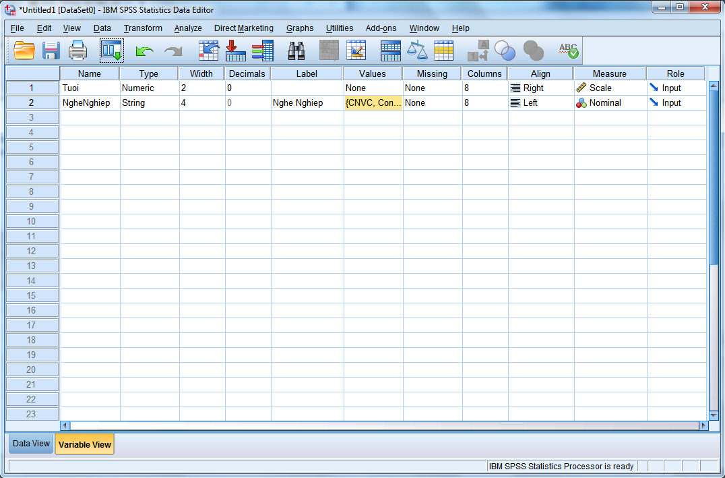Open the Analyze menu

[188, 28]
